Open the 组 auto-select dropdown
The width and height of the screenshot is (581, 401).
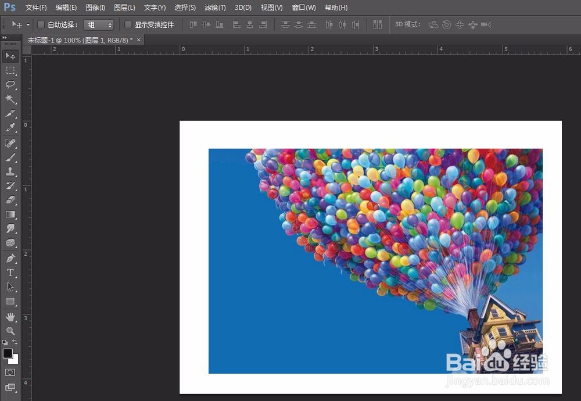click(x=99, y=25)
